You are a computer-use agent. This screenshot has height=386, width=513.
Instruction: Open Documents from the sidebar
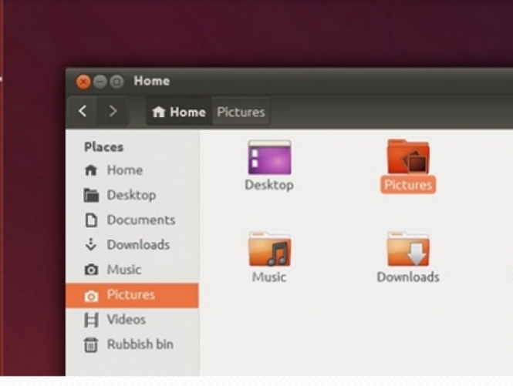(140, 220)
